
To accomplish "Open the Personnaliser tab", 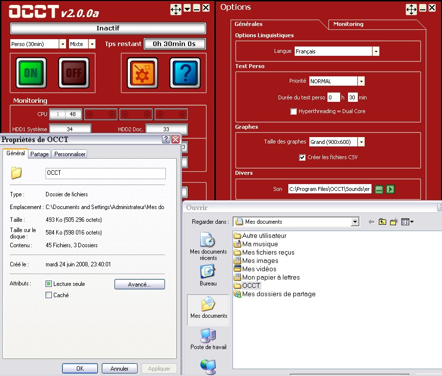I will coord(70,154).
